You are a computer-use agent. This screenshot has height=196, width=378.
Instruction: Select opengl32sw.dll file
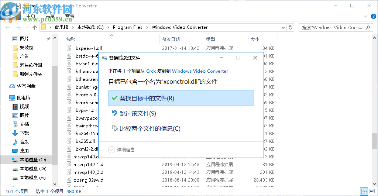[89, 180]
